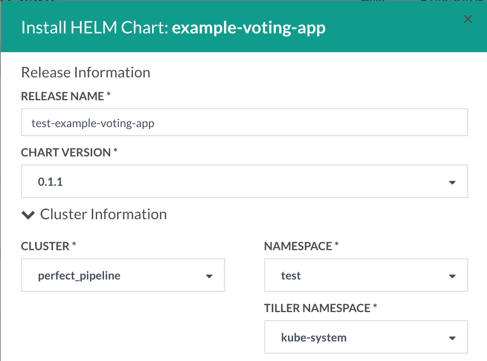
Task: Click the Chart Version dropdown arrow
Action: [x=452, y=183]
